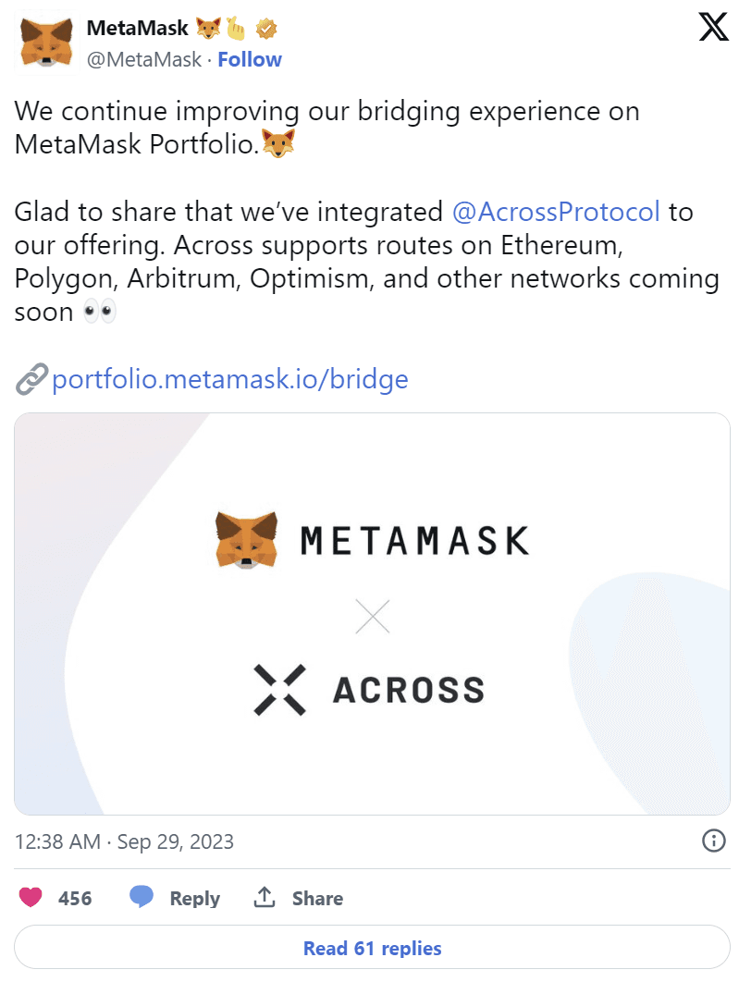Like the tweet with the heart icon
739x982 pixels.
tap(31, 898)
